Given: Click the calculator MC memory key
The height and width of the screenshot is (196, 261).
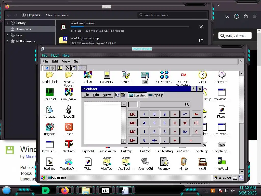Looking at the screenshot, I should pos(133,114).
